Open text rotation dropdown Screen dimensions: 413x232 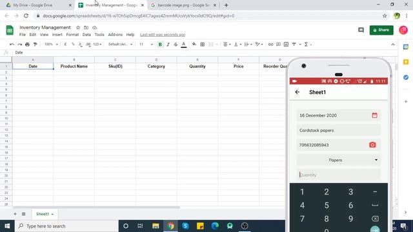click(259, 44)
